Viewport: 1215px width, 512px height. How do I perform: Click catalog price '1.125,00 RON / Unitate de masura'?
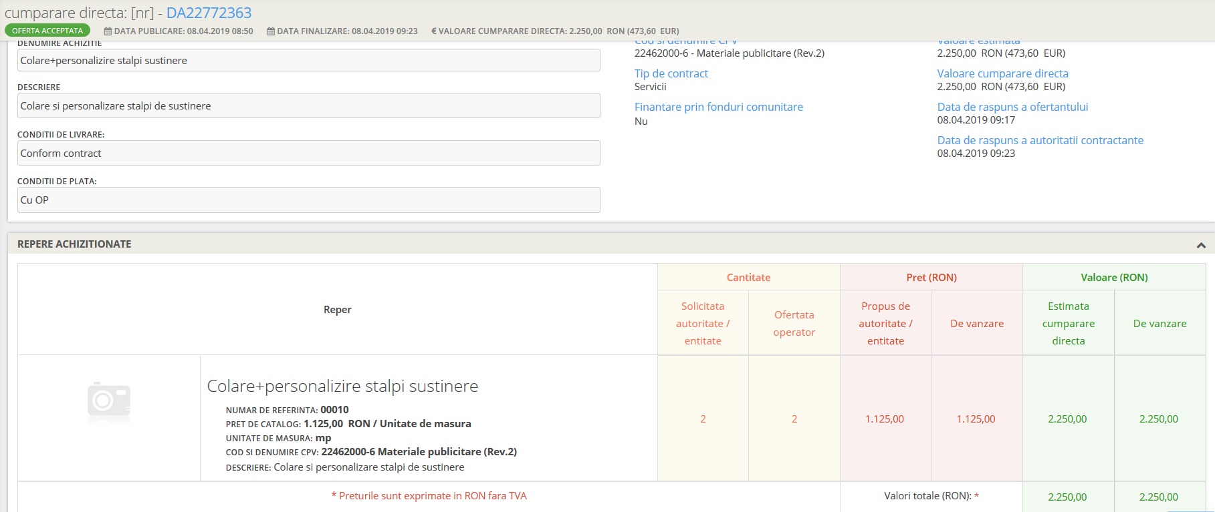click(387, 424)
